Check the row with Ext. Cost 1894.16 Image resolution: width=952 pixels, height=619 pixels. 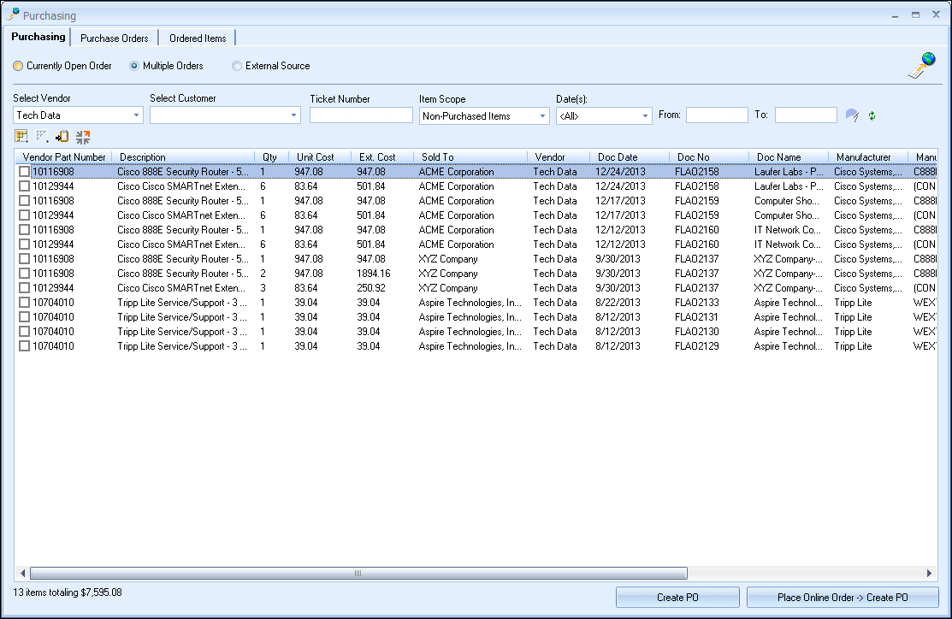[x=24, y=274]
